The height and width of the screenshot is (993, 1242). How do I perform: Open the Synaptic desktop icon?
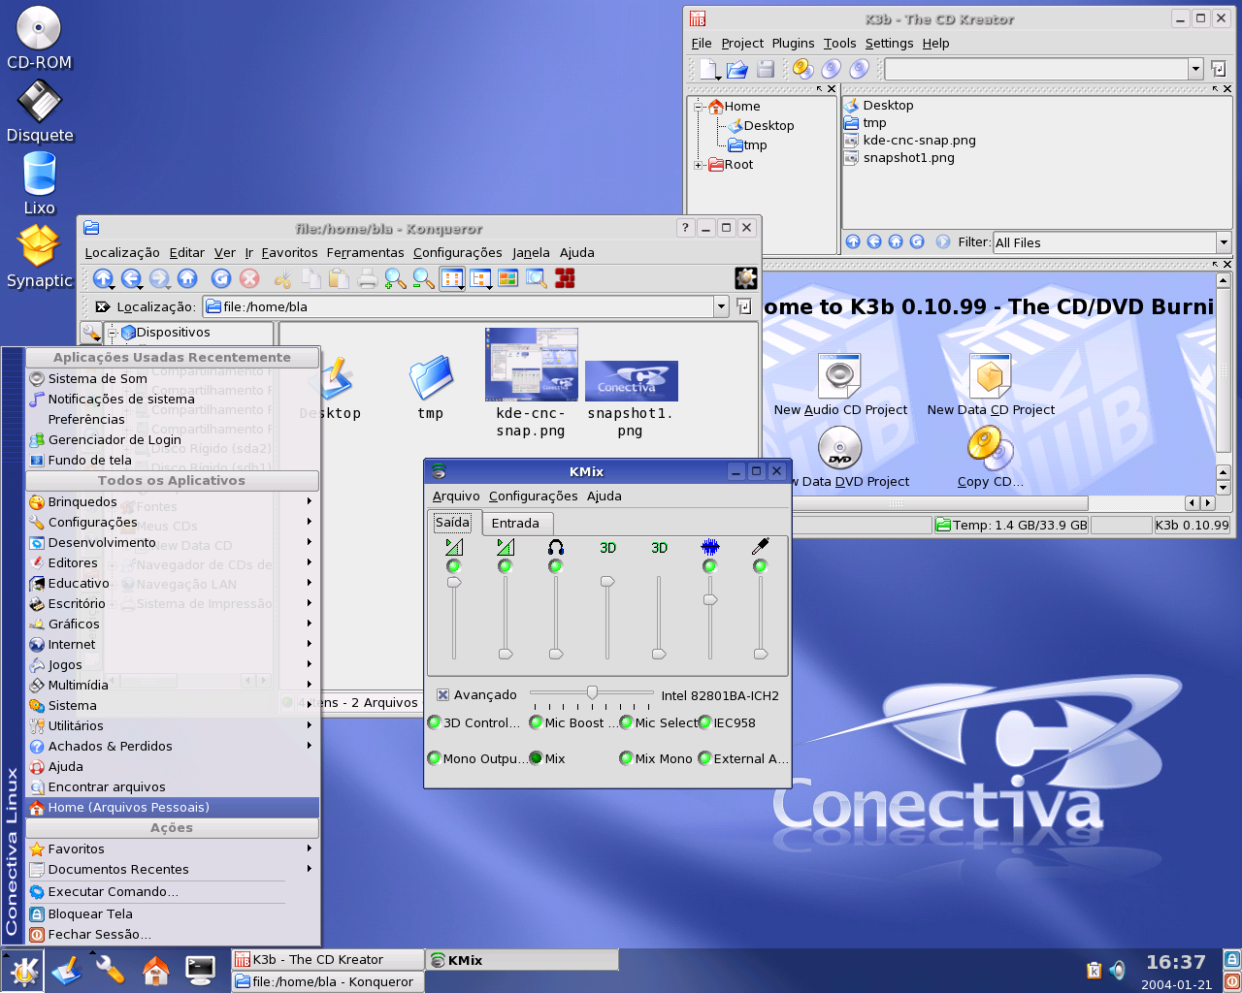pyautogui.click(x=39, y=246)
